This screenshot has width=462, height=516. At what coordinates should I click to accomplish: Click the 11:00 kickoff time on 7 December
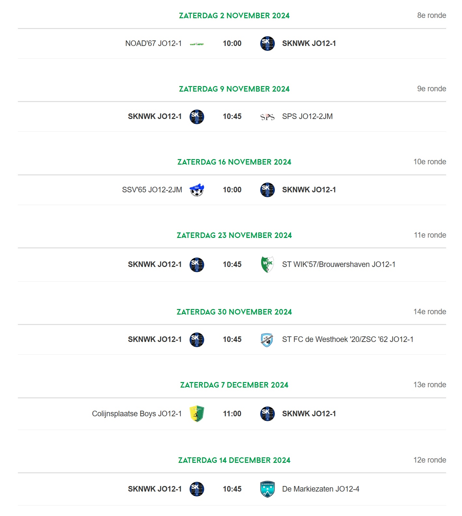pyautogui.click(x=232, y=414)
